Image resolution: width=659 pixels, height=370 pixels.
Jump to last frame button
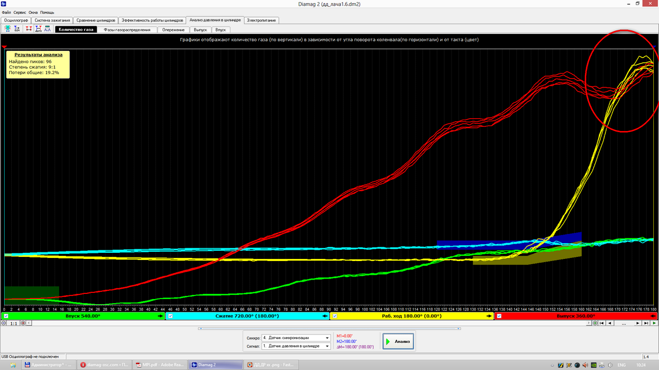pyautogui.click(x=646, y=323)
